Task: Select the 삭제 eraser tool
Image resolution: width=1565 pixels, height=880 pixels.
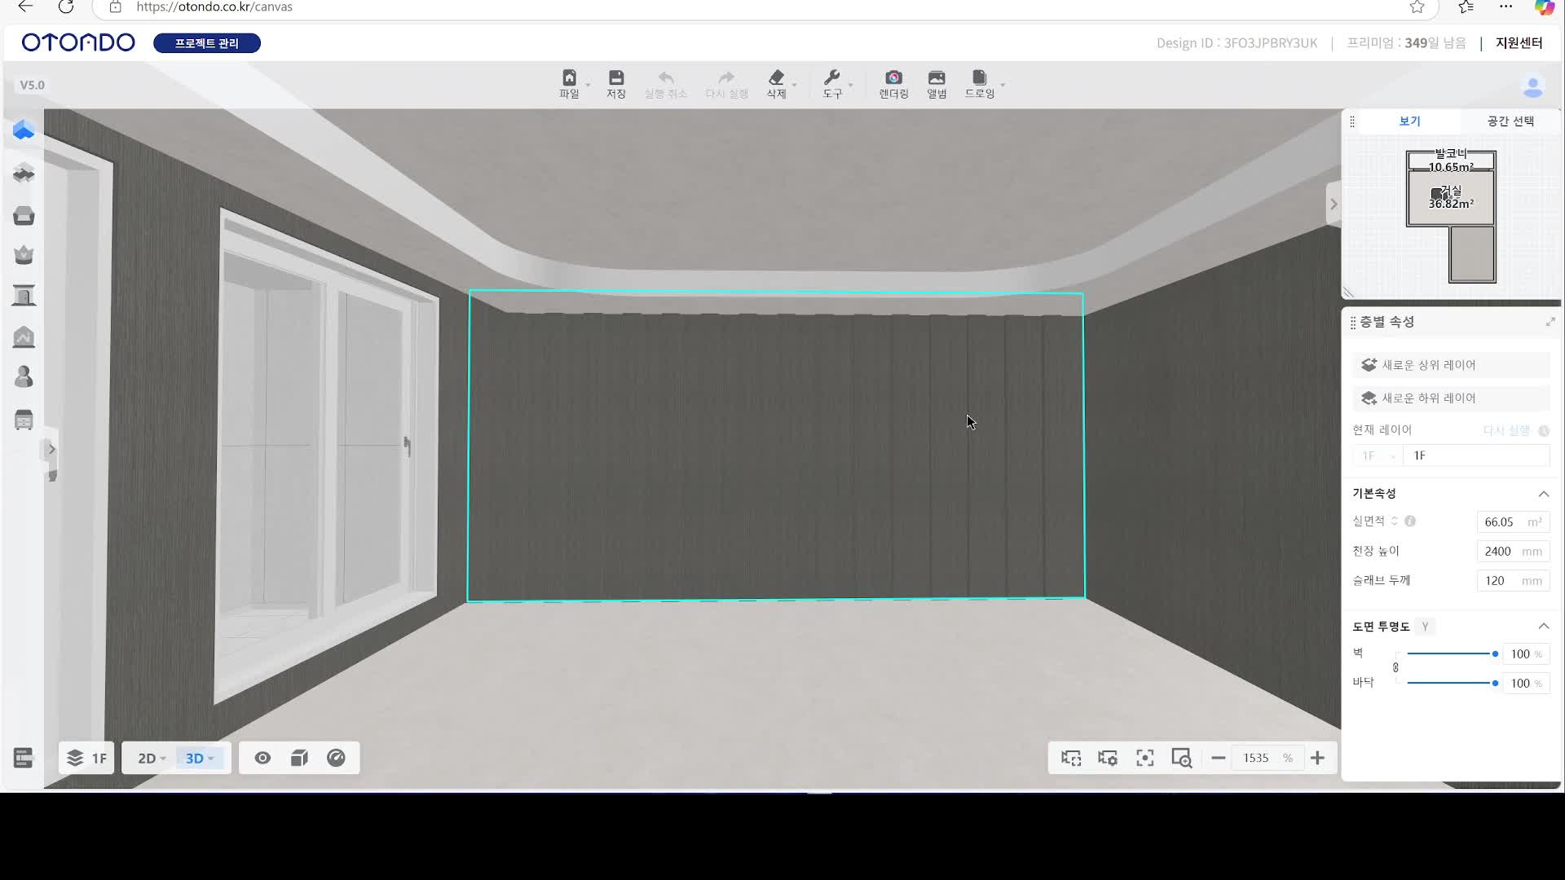Action: point(776,84)
